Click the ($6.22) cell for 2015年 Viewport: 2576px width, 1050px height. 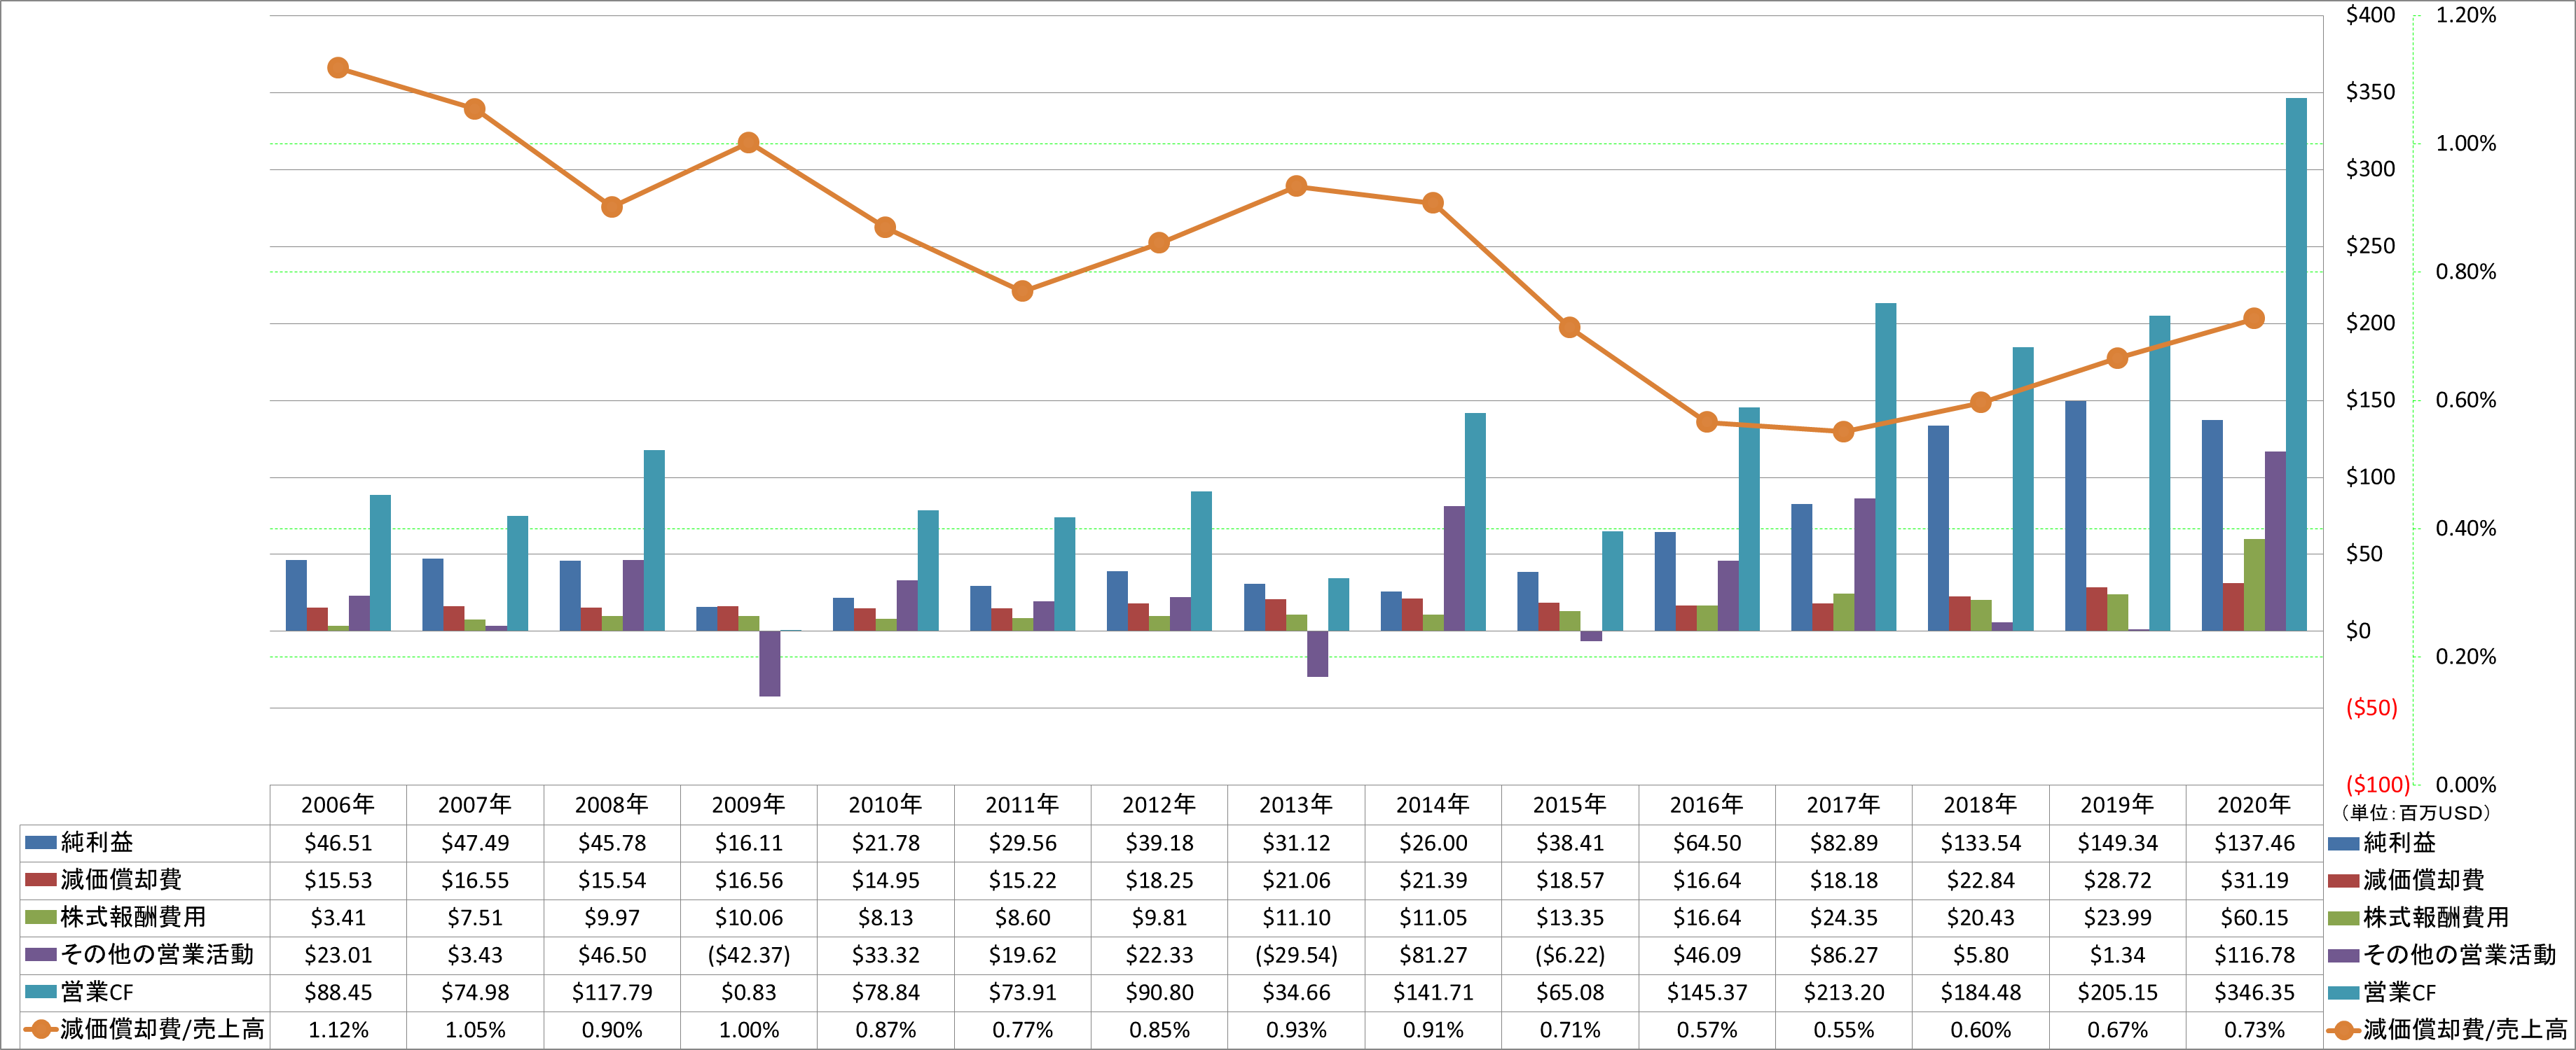[1569, 955]
